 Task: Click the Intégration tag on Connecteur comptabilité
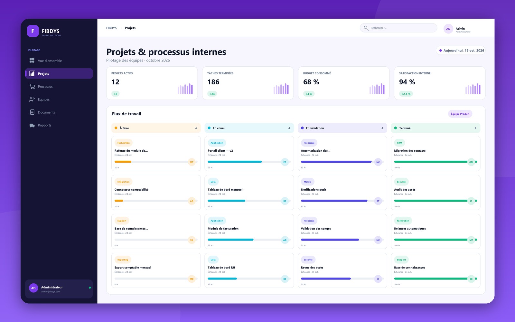point(124,182)
